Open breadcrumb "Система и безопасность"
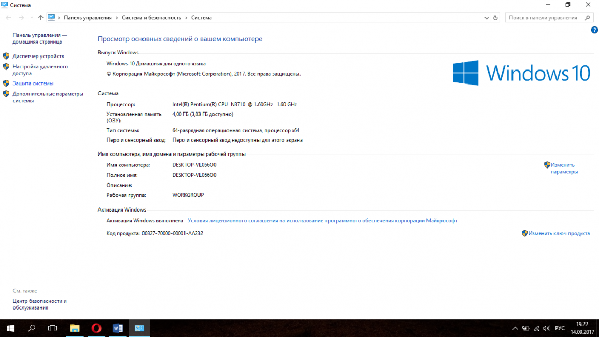 (151, 18)
